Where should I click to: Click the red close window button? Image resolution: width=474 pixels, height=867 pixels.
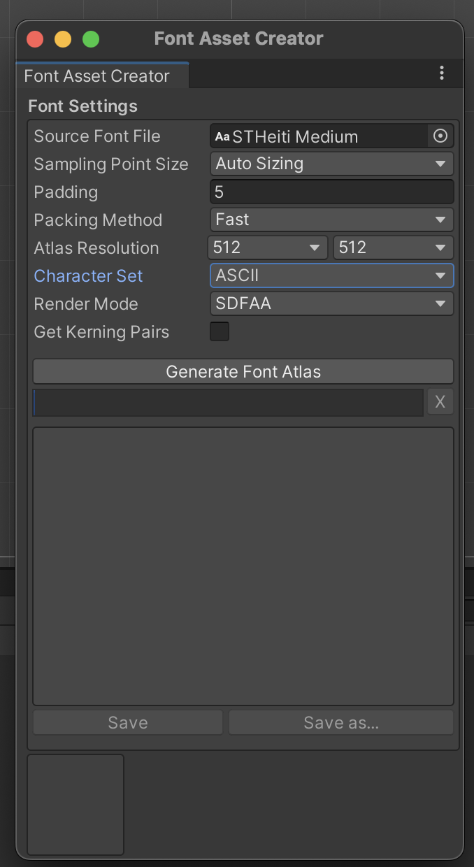pyautogui.click(x=35, y=39)
